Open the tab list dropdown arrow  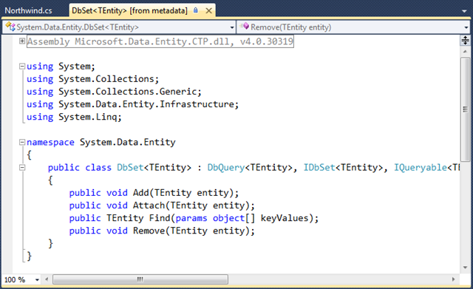464,11
